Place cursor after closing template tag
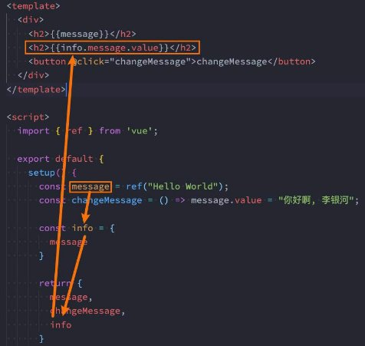Image resolution: width=365 pixels, height=346 pixels. (66, 90)
